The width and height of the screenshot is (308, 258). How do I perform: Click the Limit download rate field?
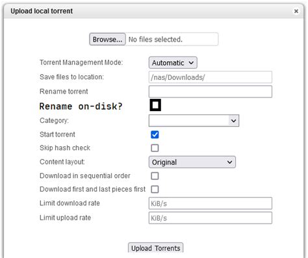[211, 203]
